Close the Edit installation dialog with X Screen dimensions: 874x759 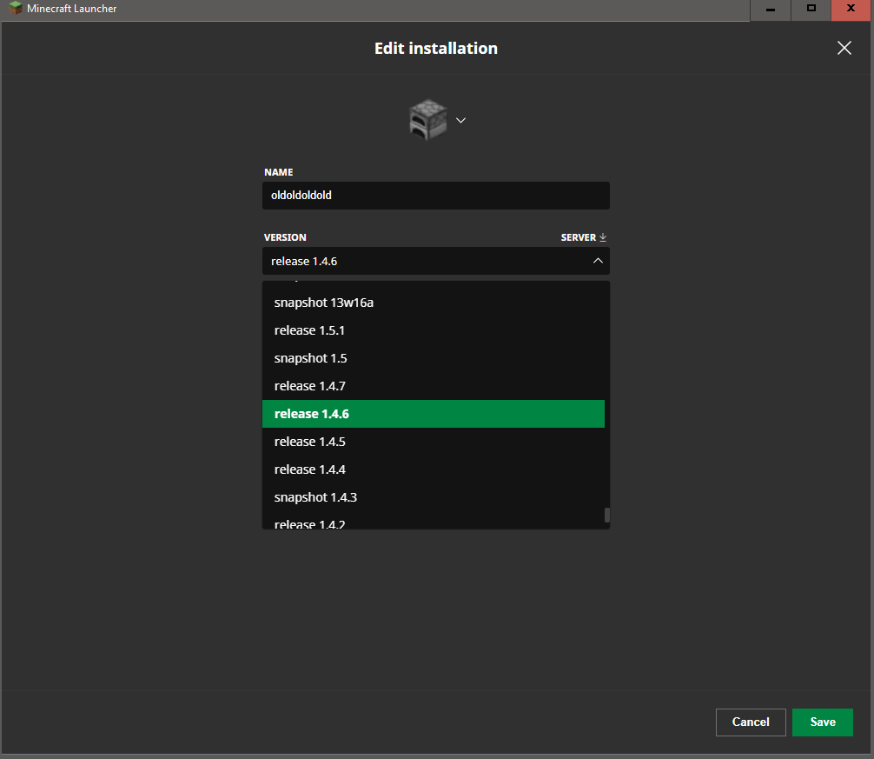click(x=844, y=48)
